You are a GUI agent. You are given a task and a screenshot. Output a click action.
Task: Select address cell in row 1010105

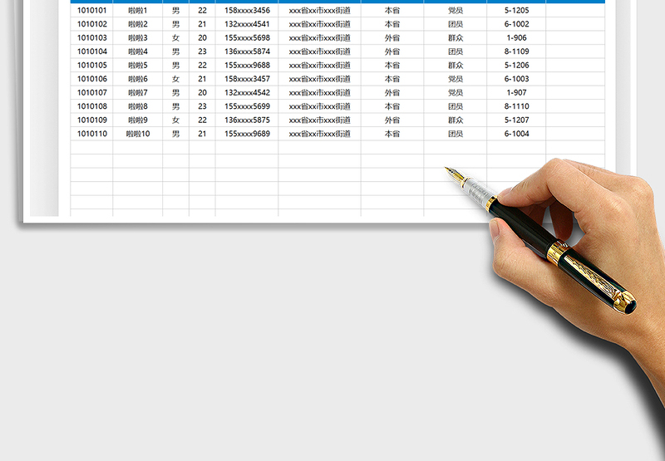(x=320, y=66)
